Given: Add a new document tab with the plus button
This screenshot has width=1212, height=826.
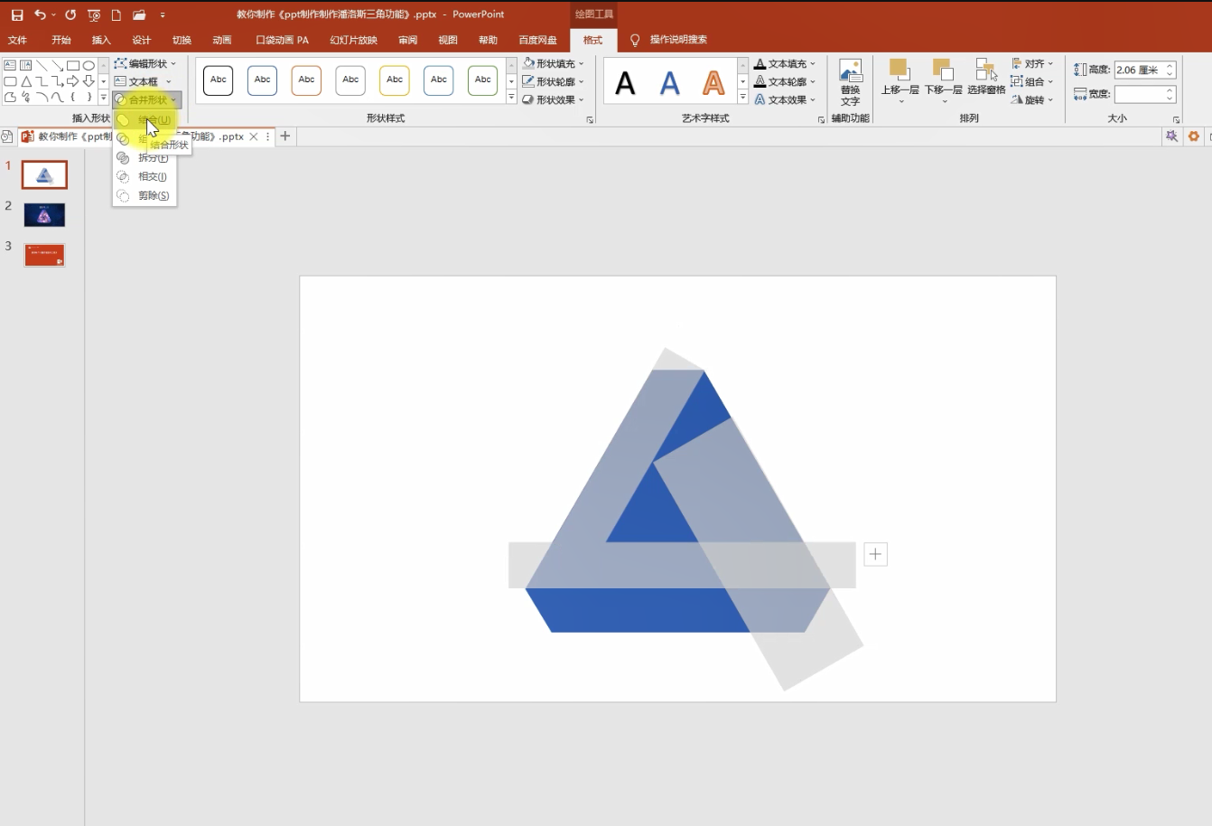Looking at the screenshot, I should [285, 136].
